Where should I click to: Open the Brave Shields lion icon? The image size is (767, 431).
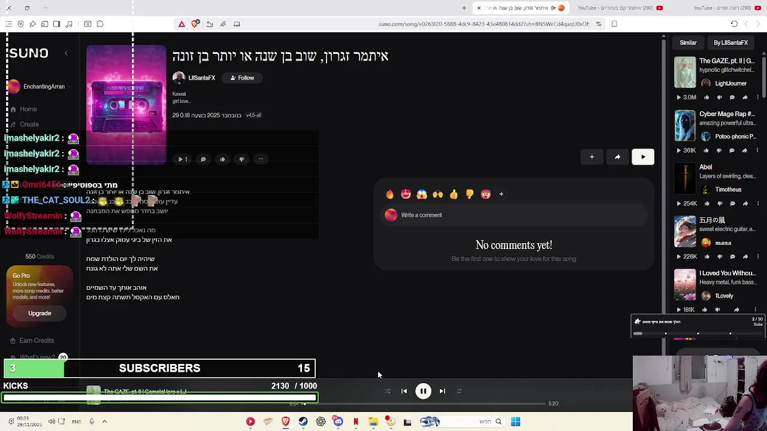[195, 24]
